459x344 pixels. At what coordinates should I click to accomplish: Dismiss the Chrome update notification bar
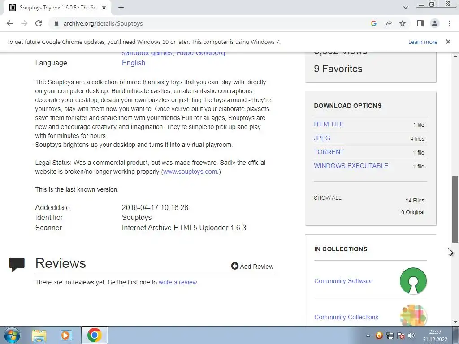[448, 42]
